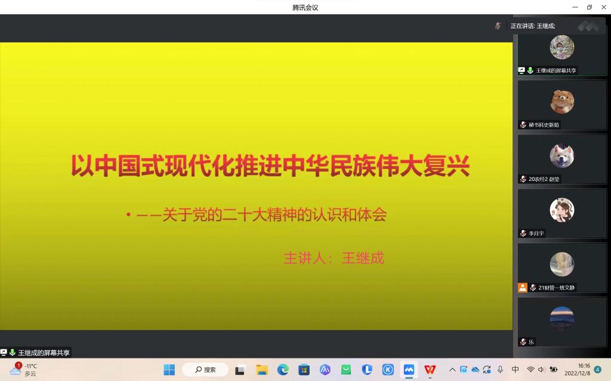
Task: Click the Tencent Meeting icon in taskbar
Action: point(409,370)
